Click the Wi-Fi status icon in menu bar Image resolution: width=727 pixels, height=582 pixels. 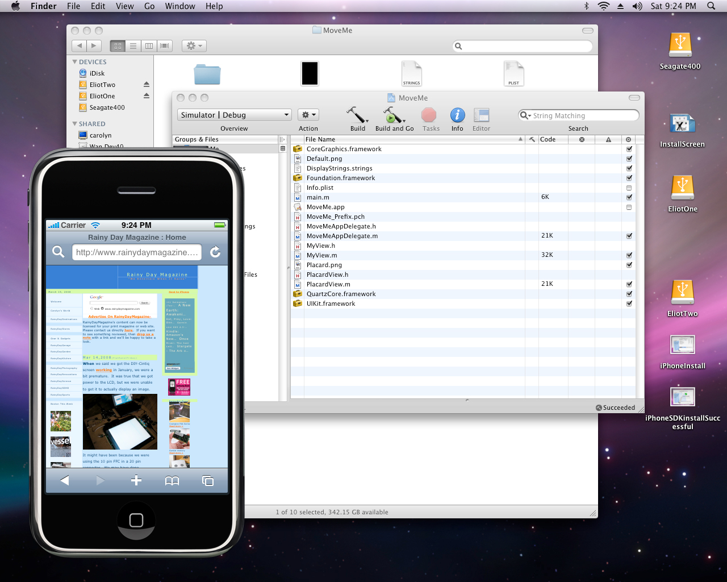604,6
